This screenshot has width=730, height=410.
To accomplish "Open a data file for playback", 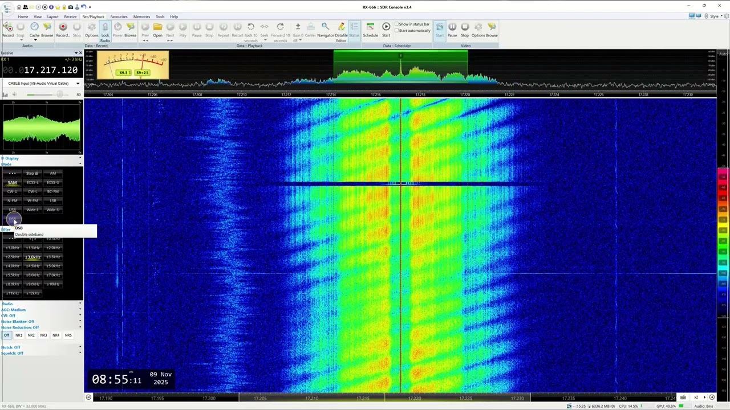I will tap(157, 30).
